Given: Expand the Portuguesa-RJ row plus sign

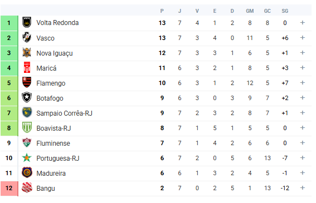Looking at the screenshot, I should pos(302,158).
